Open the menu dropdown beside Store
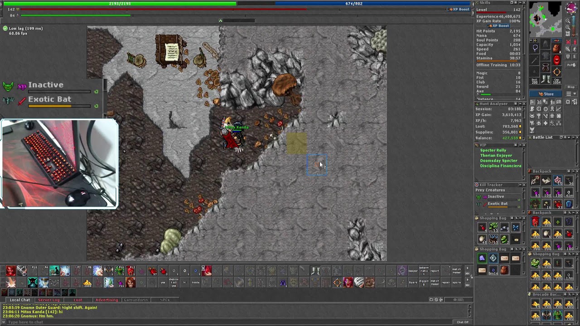 [x=571, y=94]
